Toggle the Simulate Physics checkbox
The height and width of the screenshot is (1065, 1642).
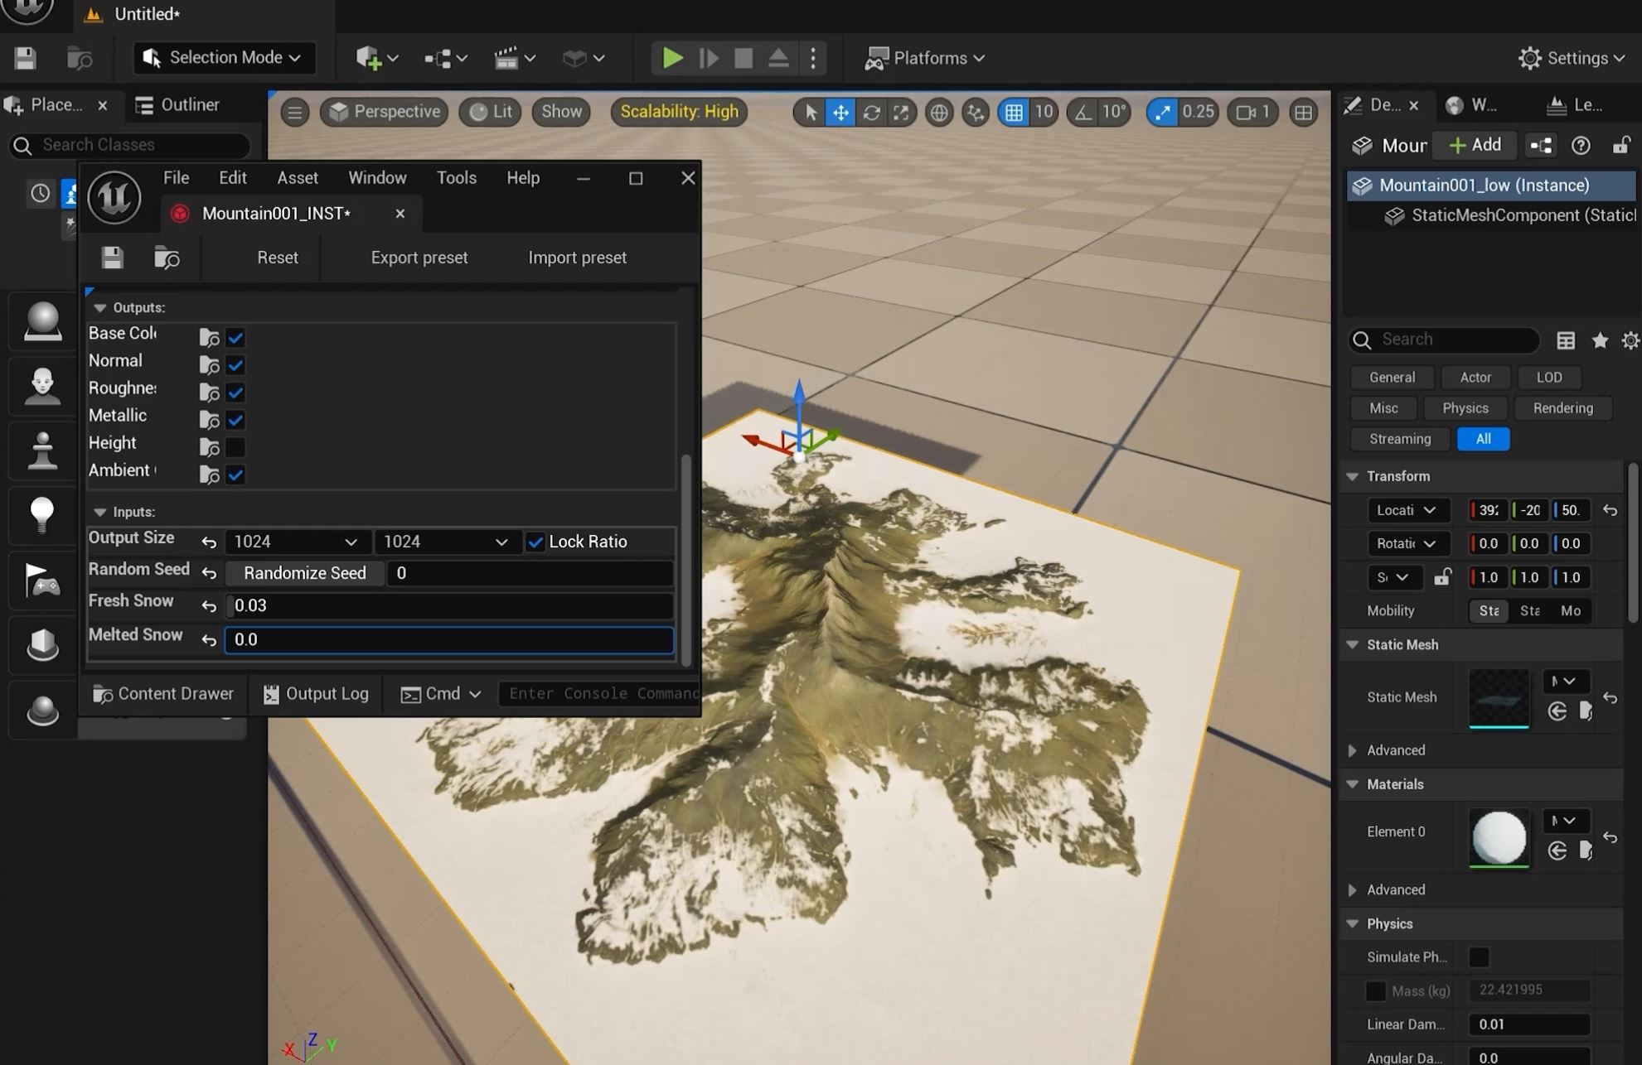[x=1479, y=957]
